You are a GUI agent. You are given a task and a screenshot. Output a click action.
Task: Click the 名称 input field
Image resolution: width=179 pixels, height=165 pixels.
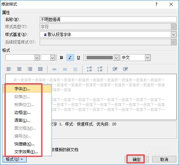coord(108,19)
